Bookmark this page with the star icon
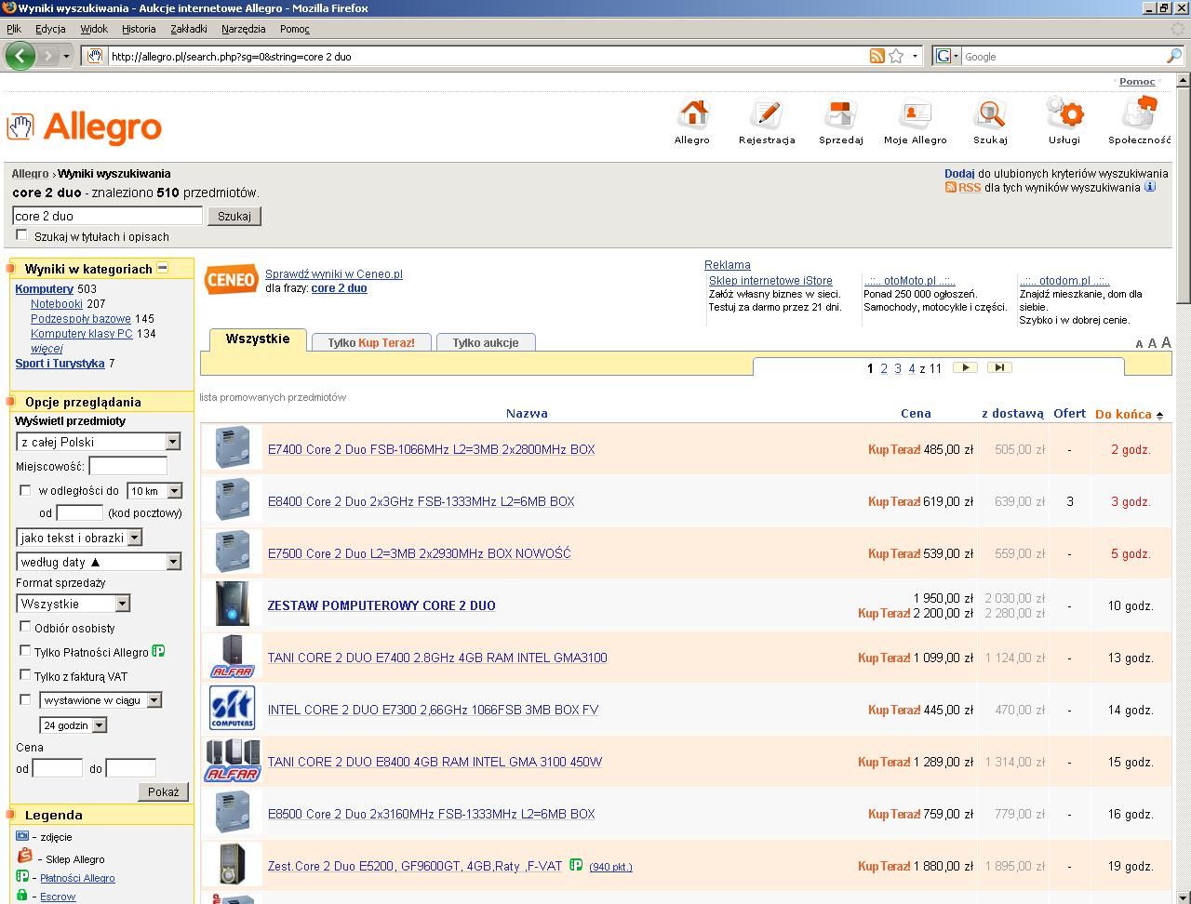The width and height of the screenshot is (1191, 904). pos(896,56)
